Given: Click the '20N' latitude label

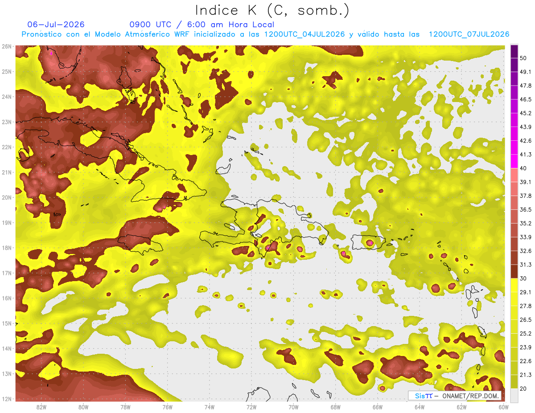Looking at the screenshot, I should 7,197.
